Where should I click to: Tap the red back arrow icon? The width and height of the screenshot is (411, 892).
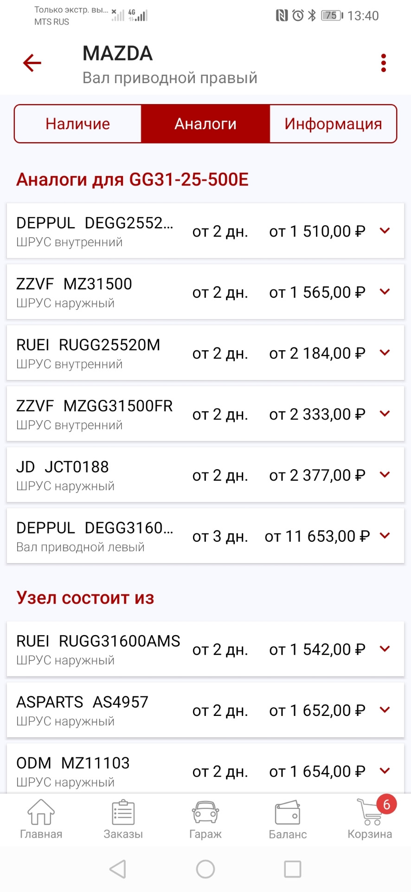(x=32, y=63)
